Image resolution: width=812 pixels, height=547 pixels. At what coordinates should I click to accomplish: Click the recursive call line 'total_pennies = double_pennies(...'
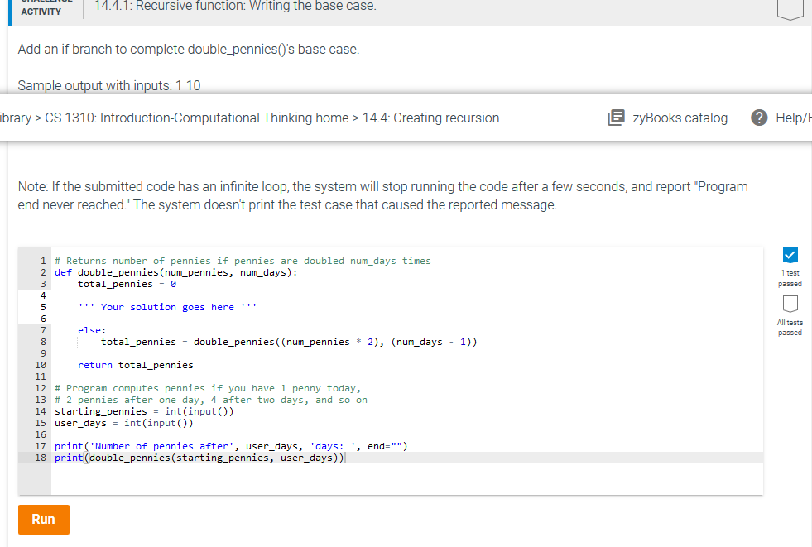coord(289,342)
